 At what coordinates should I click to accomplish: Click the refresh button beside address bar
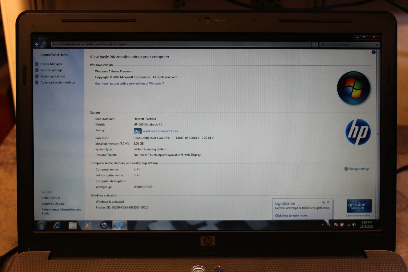point(315,45)
